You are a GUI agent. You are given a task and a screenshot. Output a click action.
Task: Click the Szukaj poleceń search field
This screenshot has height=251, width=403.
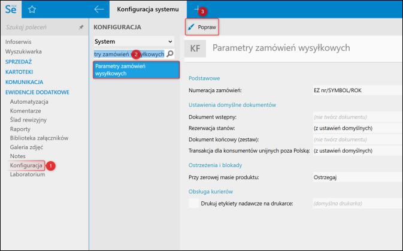point(39,28)
